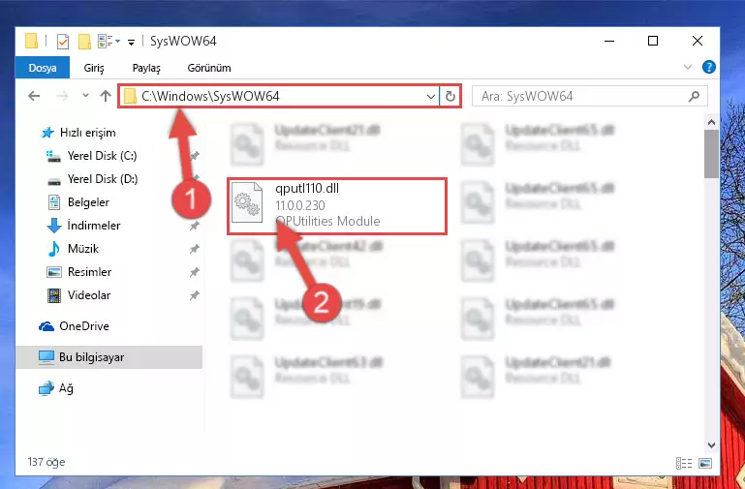Go back with the left arrow
The image size is (745, 489).
click(34, 96)
